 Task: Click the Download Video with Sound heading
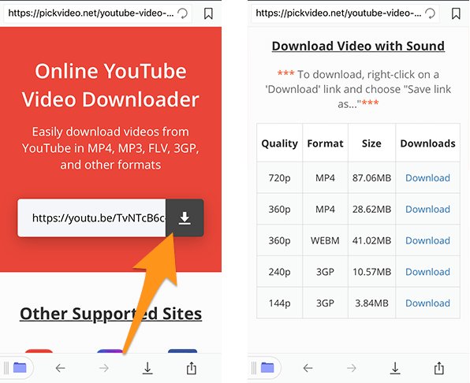[358, 46]
